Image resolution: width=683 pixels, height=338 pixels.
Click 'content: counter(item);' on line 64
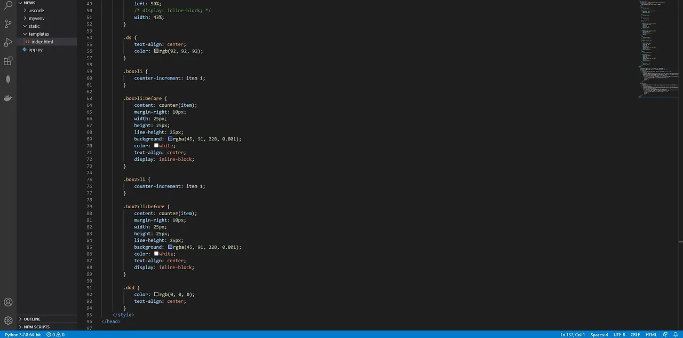coord(165,105)
